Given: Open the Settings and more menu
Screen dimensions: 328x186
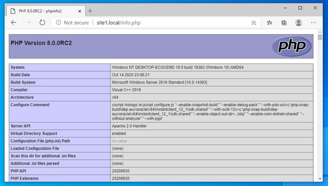Looking at the screenshot, I should coord(314,23).
